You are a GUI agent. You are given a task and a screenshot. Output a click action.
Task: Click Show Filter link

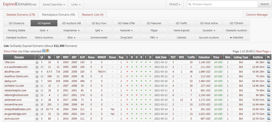10,51
